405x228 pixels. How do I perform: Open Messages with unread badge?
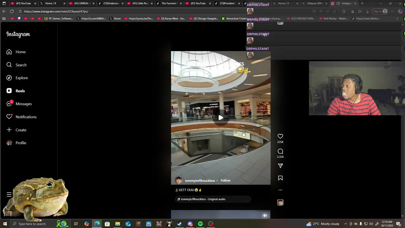point(19,104)
